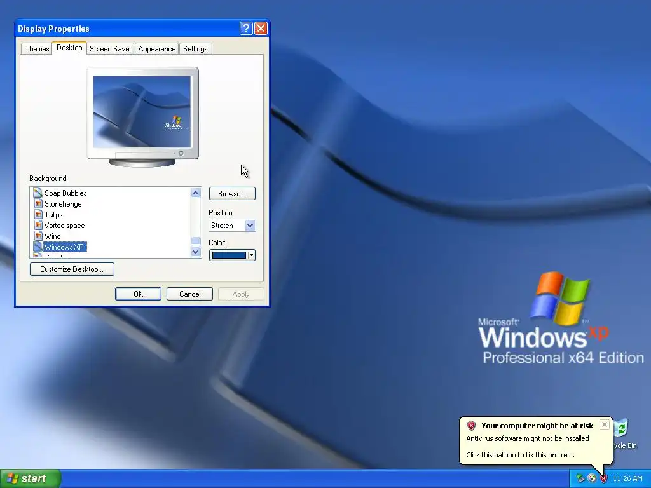Click the Soap Bubbles background icon
This screenshot has height=488, width=651.
38,193
